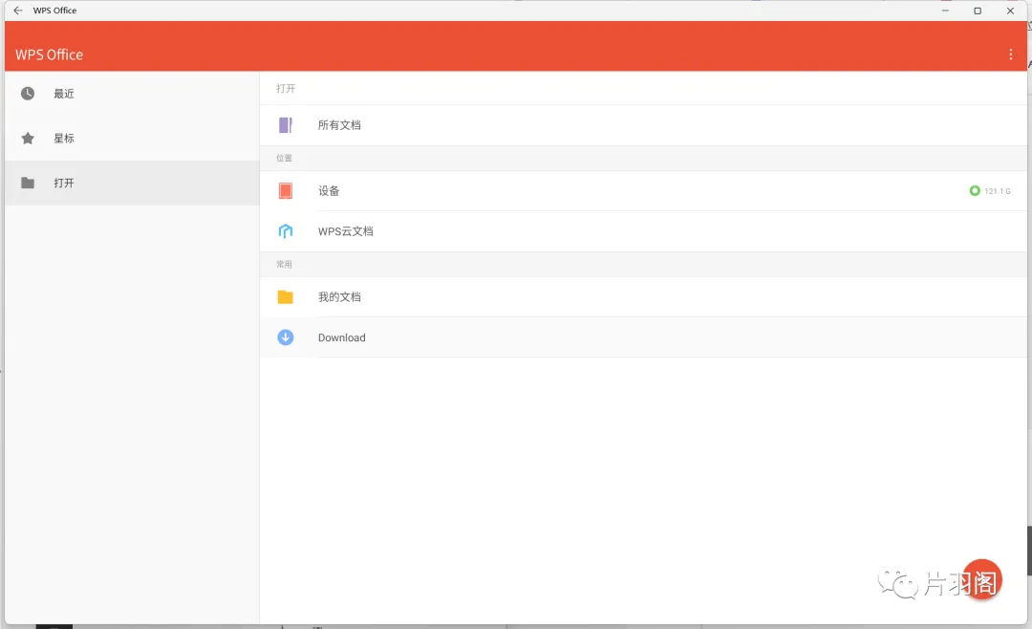Screen dimensions: 1032x629
Task: Close the WPS Office window
Action: pyautogui.click(x=1010, y=11)
